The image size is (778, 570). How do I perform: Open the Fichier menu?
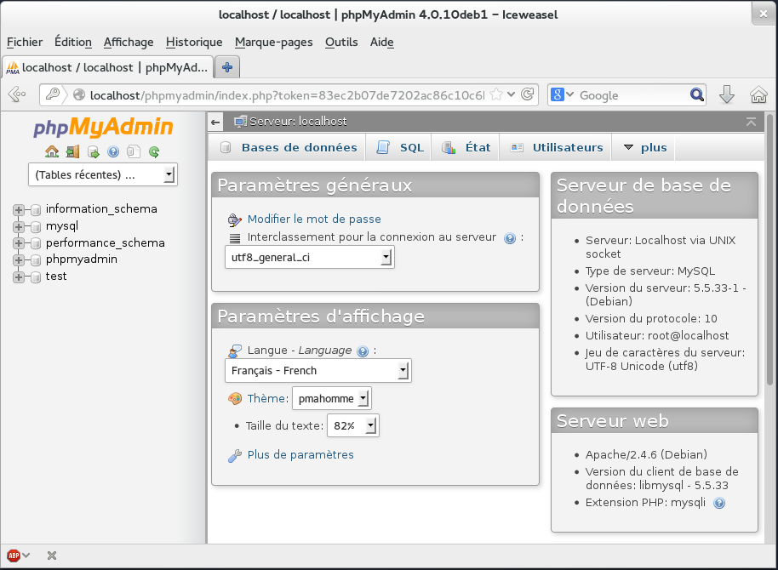[25, 43]
